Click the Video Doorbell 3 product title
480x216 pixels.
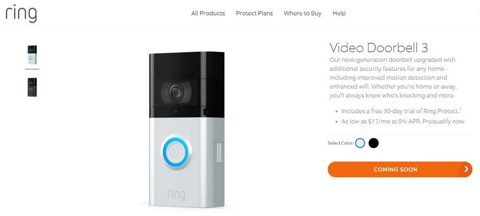click(379, 48)
